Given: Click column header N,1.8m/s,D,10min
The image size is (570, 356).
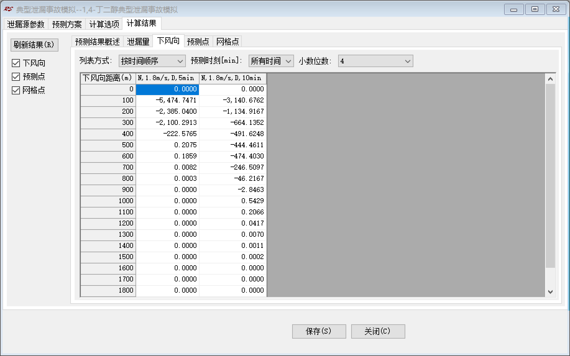Looking at the screenshot, I should tap(233, 78).
